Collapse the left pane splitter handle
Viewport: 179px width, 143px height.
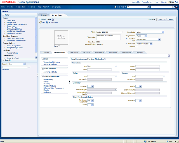pos(38,75)
